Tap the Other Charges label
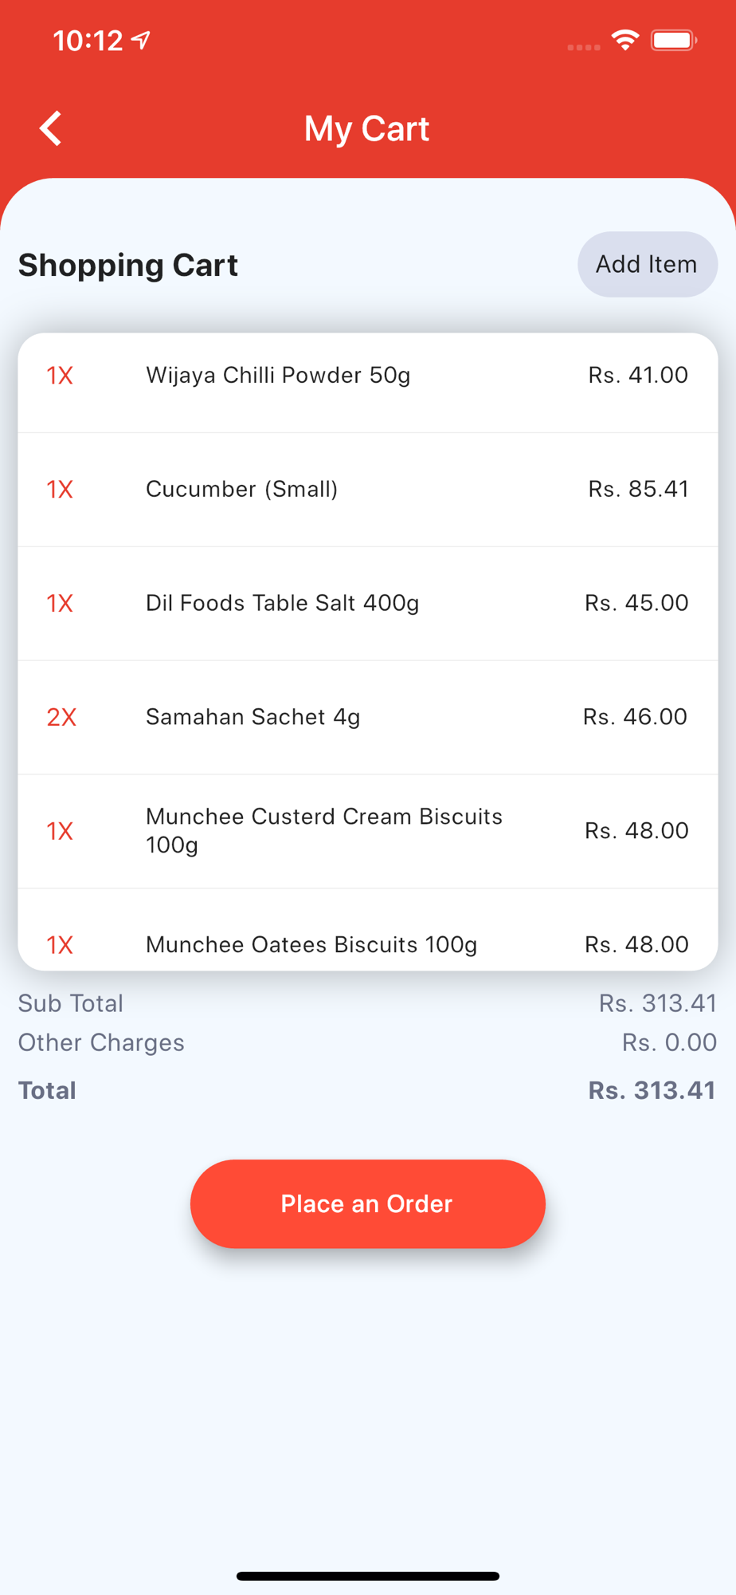736x1595 pixels. (x=101, y=1042)
